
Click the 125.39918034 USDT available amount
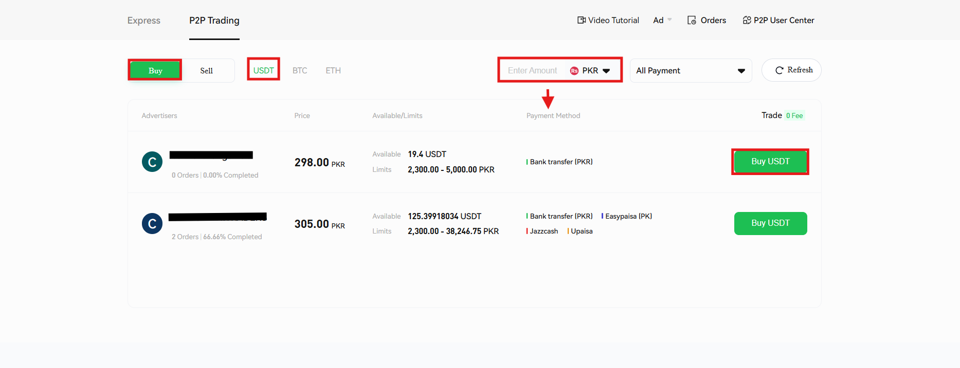click(x=445, y=216)
